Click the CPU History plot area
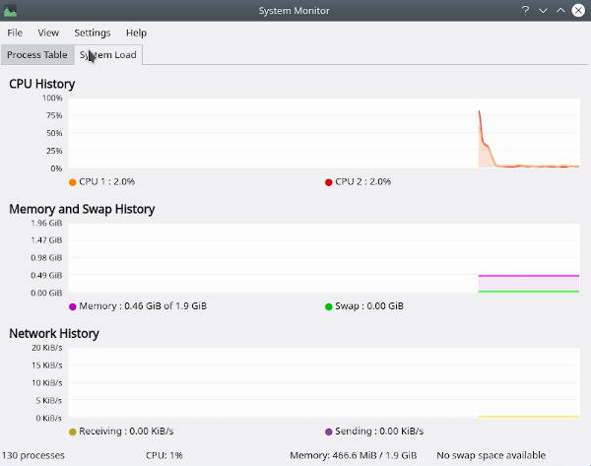 tap(324, 133)
